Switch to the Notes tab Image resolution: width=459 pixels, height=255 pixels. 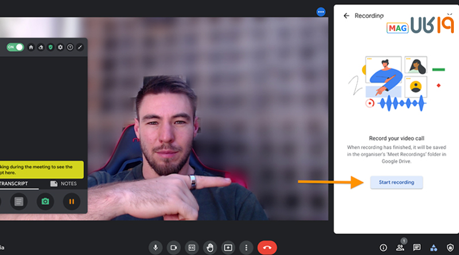(63, 184)
